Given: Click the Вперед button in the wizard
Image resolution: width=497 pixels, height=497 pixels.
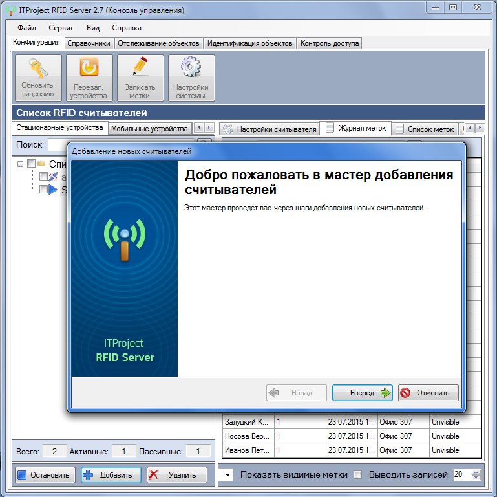Looking at the screenshot, I should (362, 393).
